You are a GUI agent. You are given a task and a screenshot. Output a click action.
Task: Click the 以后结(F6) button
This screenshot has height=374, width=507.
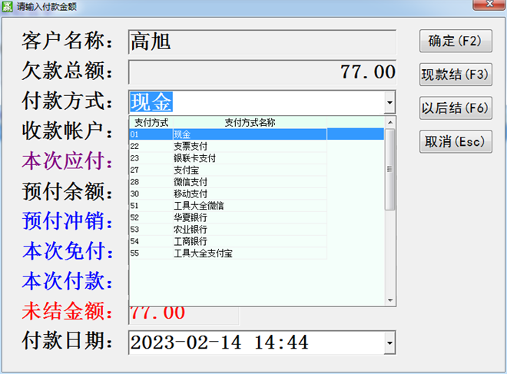pyautogui.click(x=456, y=108)
